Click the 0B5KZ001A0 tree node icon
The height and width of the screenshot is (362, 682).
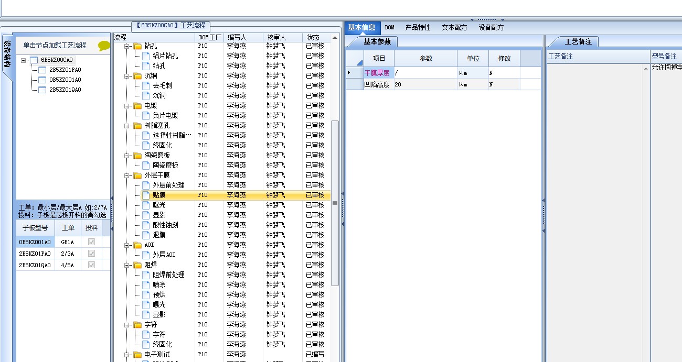click(42, 80)
